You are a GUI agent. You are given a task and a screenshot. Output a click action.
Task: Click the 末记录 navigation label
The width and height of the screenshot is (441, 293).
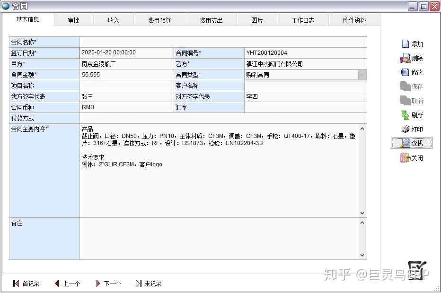point(153,284)
